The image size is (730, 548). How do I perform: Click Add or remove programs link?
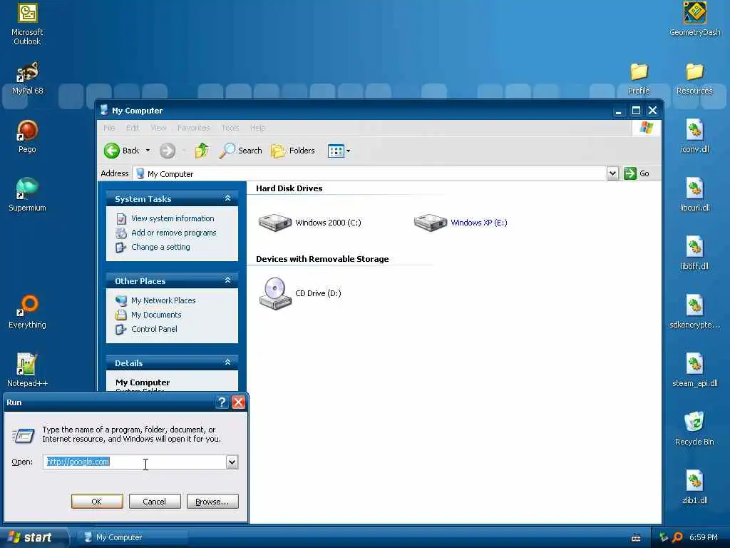tap(174, 233)
